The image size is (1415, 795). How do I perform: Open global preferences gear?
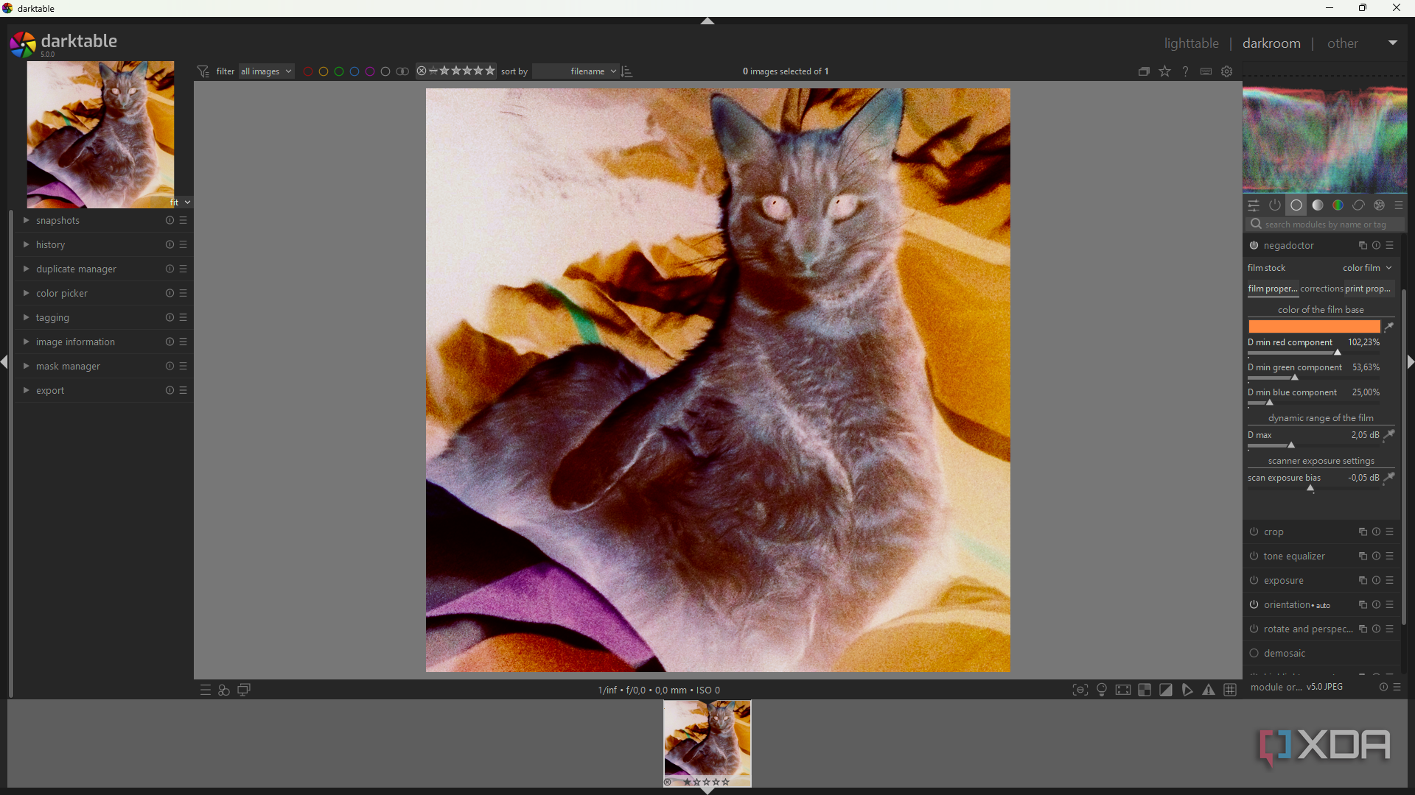1227,71
